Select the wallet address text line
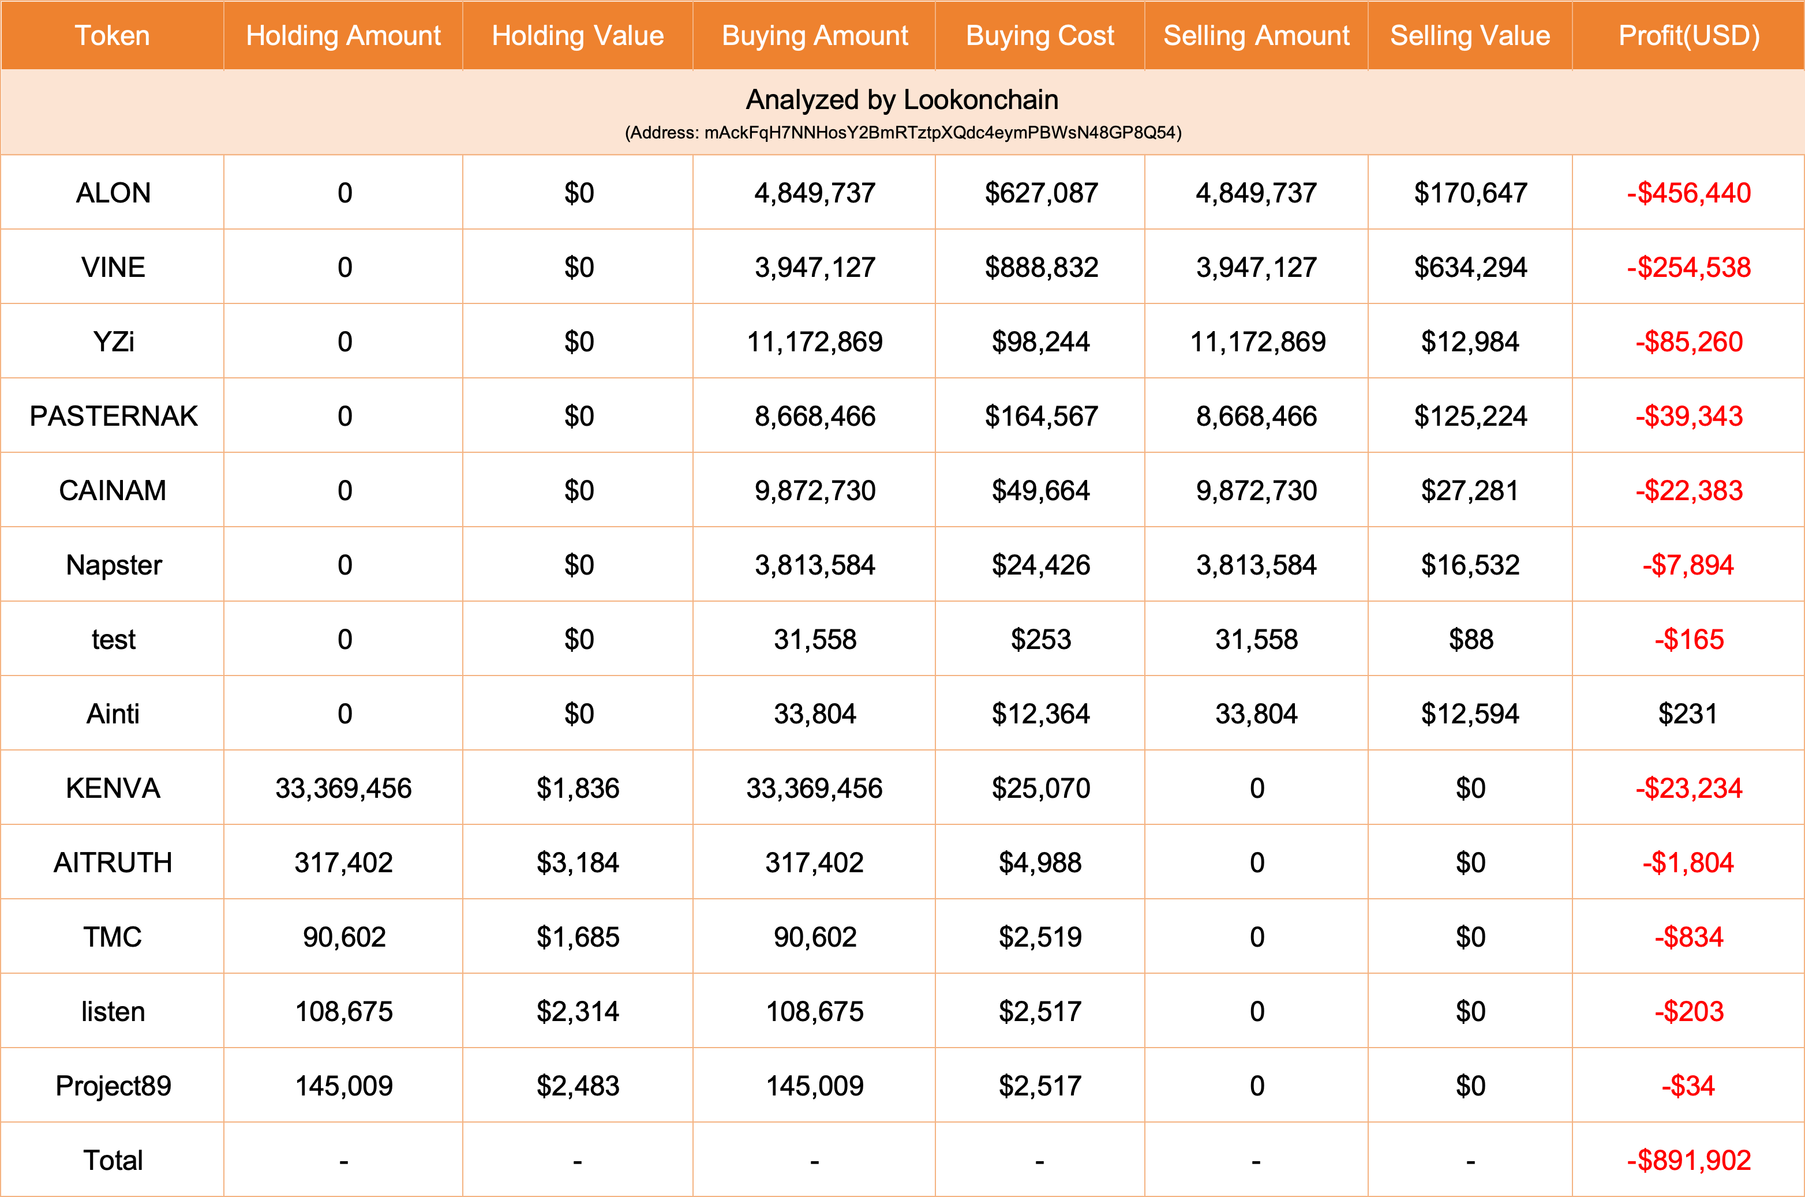This screenshot has width=1805, height=1197. 902,133
